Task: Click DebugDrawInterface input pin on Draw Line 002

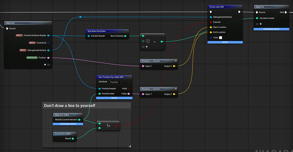Action: 211,17
